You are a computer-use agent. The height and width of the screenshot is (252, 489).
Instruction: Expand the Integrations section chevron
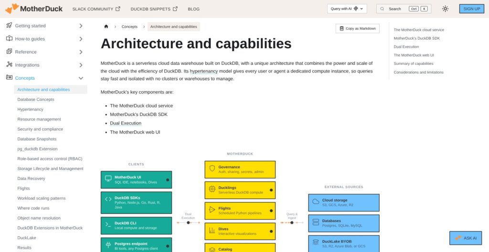81,65
